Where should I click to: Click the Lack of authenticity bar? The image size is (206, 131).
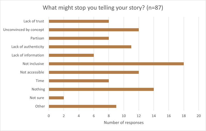click(90, 47)
